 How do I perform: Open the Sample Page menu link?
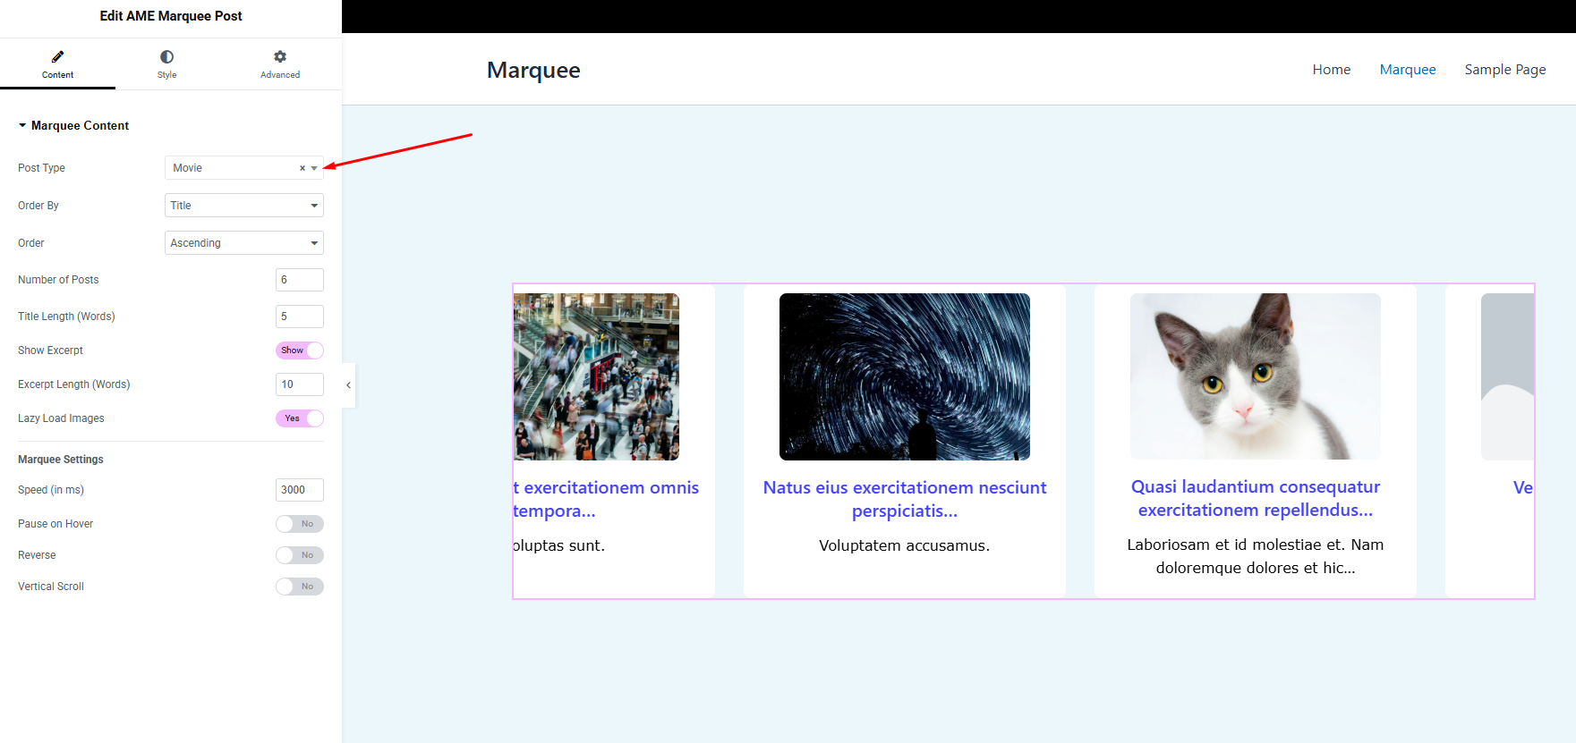(1505, 70)
